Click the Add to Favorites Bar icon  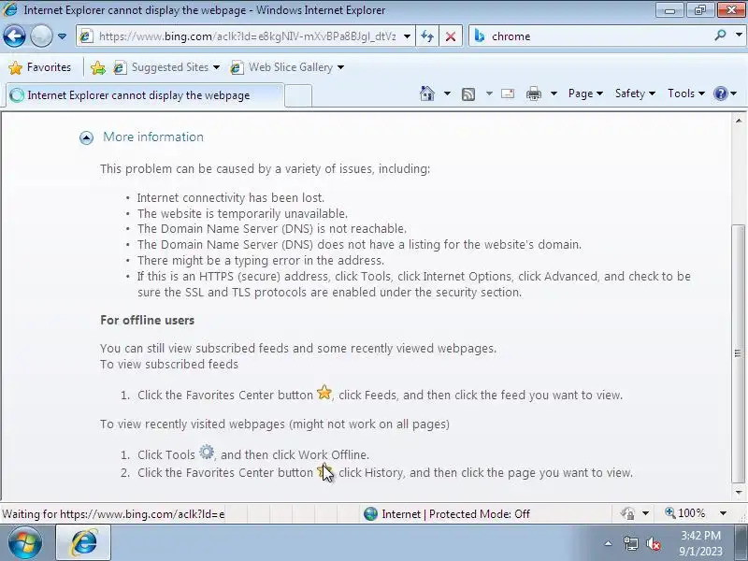(x=98, y=67)
